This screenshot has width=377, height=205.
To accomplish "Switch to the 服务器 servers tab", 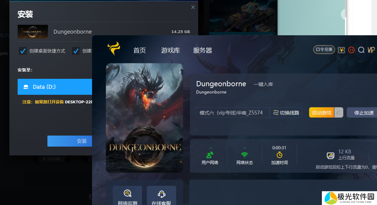I will [x=203, y=50].
